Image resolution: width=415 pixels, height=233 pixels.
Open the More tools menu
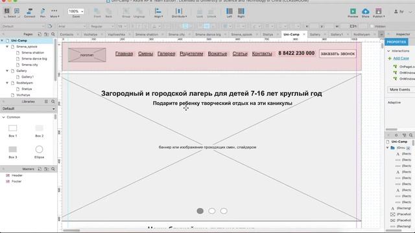[54, 12]
